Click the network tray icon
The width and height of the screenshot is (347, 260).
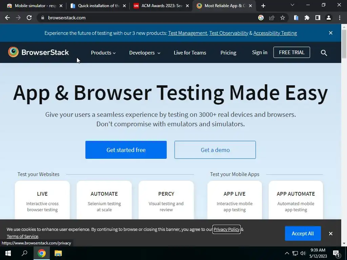pyautogui.click(x=295, y=253)
